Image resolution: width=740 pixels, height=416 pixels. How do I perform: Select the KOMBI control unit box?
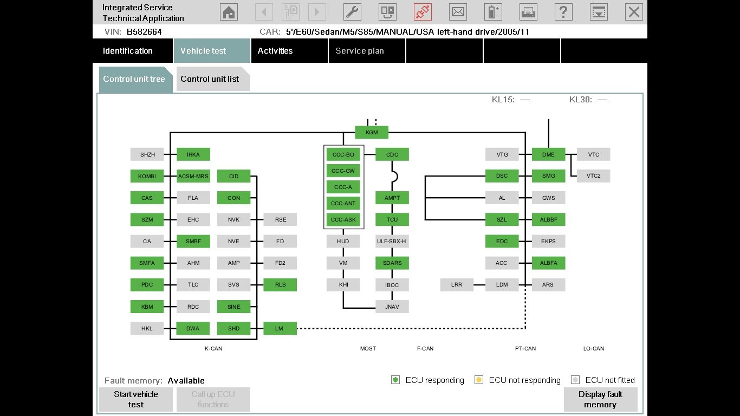pyautogui.click(x=147, y=176)
